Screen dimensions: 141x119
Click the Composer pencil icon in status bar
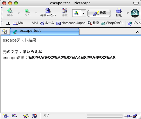pos(26,116)
